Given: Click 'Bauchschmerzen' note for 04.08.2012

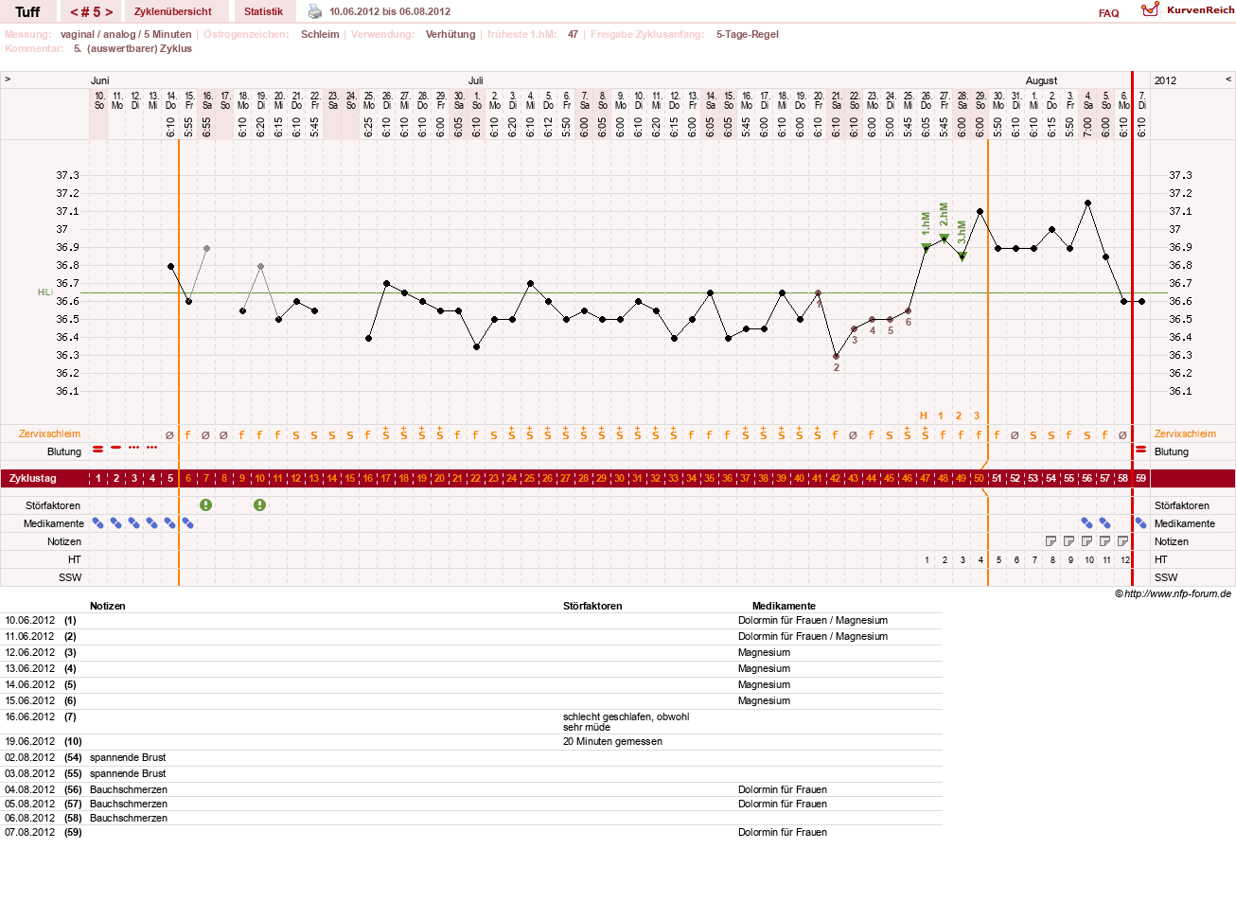Looking at the screenshot, I should click(x=129, y=789).
